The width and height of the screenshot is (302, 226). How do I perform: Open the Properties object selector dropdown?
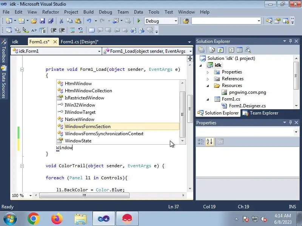pos(296,132)
